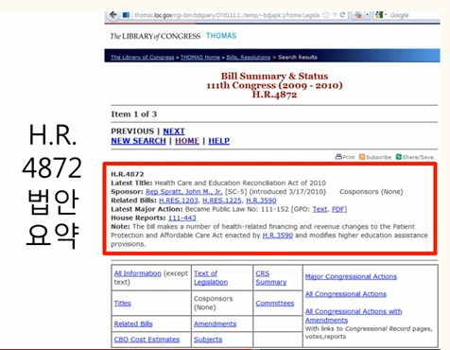Open the Committees link
Screen dimensions: 450x350
pos(275,304)
